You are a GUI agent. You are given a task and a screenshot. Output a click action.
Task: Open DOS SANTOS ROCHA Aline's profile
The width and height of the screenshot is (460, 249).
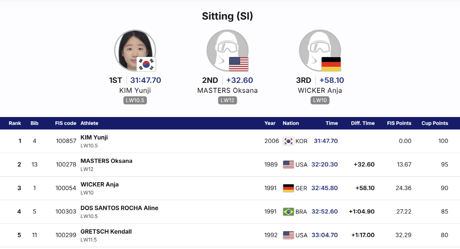[119, 208]
